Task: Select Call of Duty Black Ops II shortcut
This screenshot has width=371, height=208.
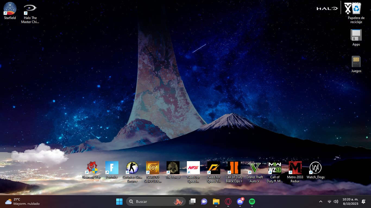Action: (x=234, y=172)
